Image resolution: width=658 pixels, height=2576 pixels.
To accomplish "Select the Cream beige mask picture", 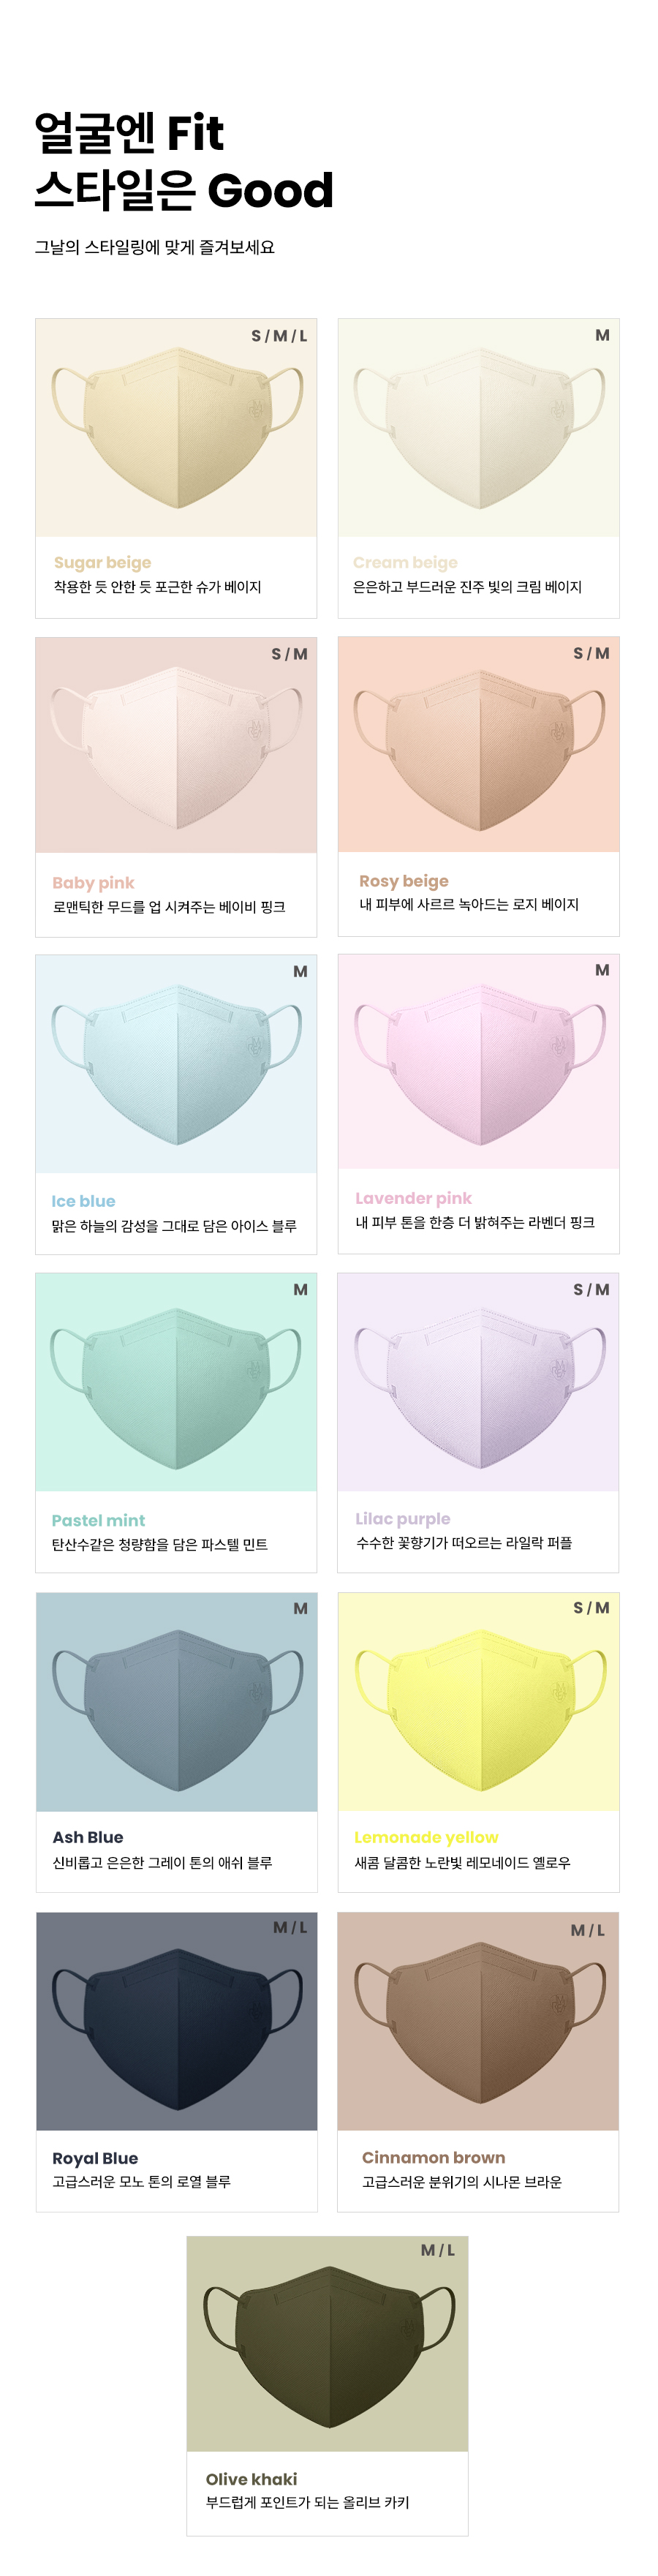I will coord(478,428).
